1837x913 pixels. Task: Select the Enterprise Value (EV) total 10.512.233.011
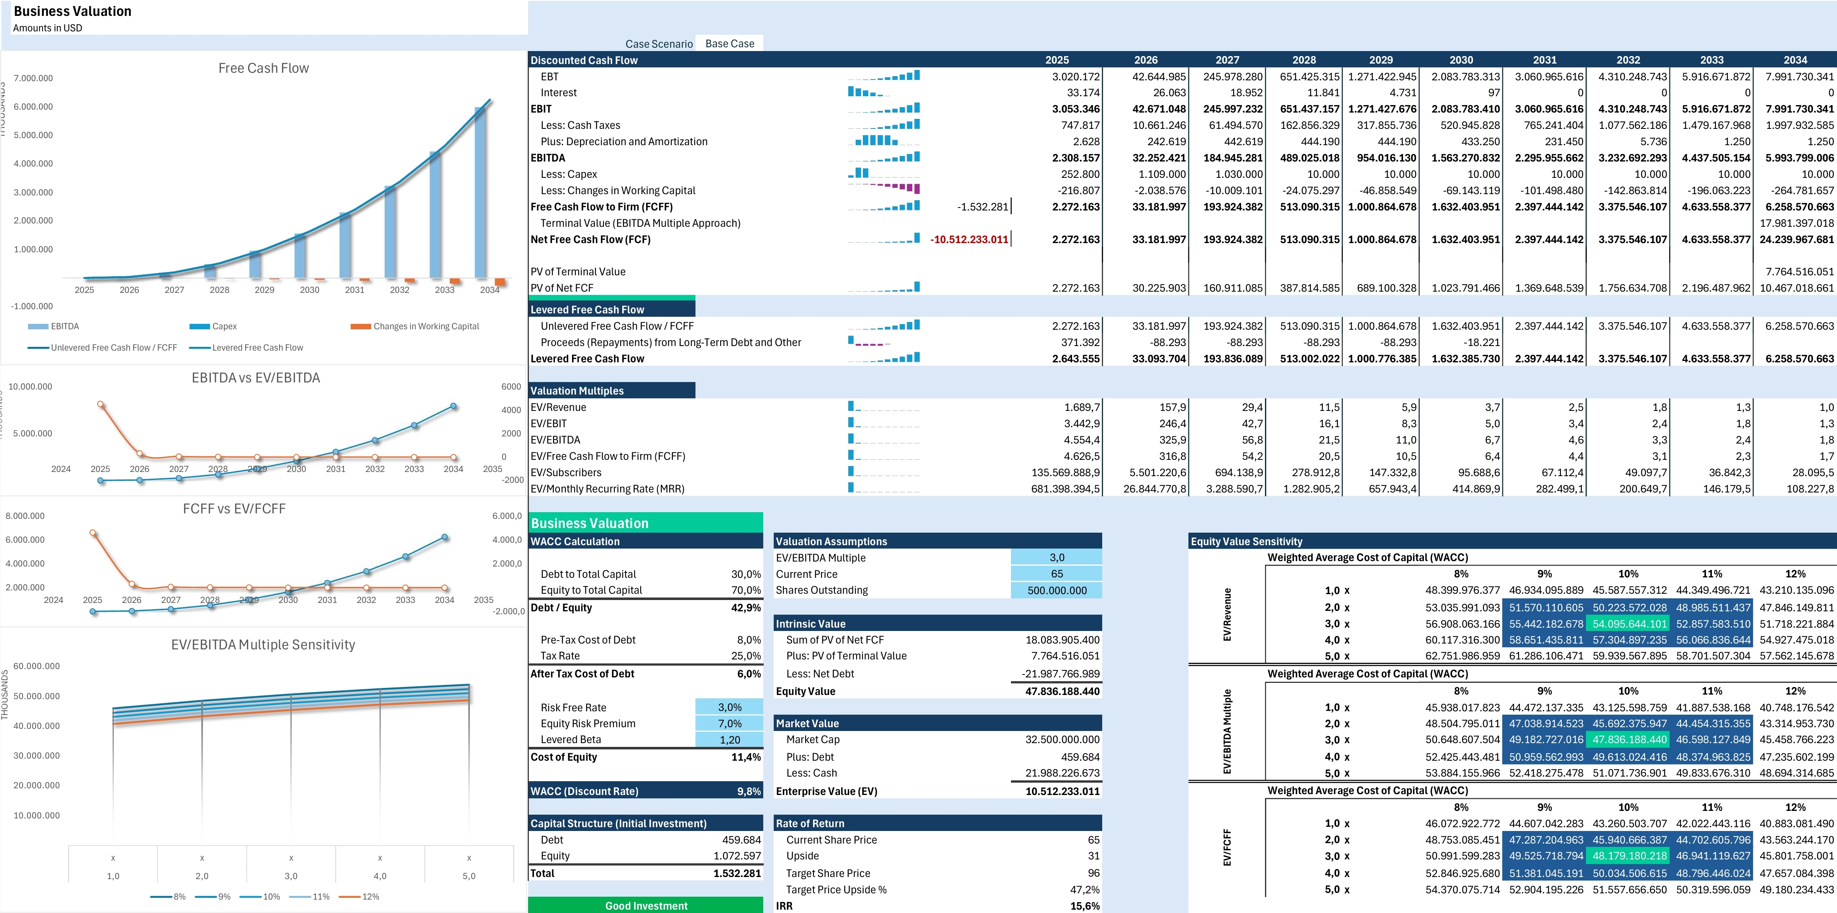click(1062, 791)
